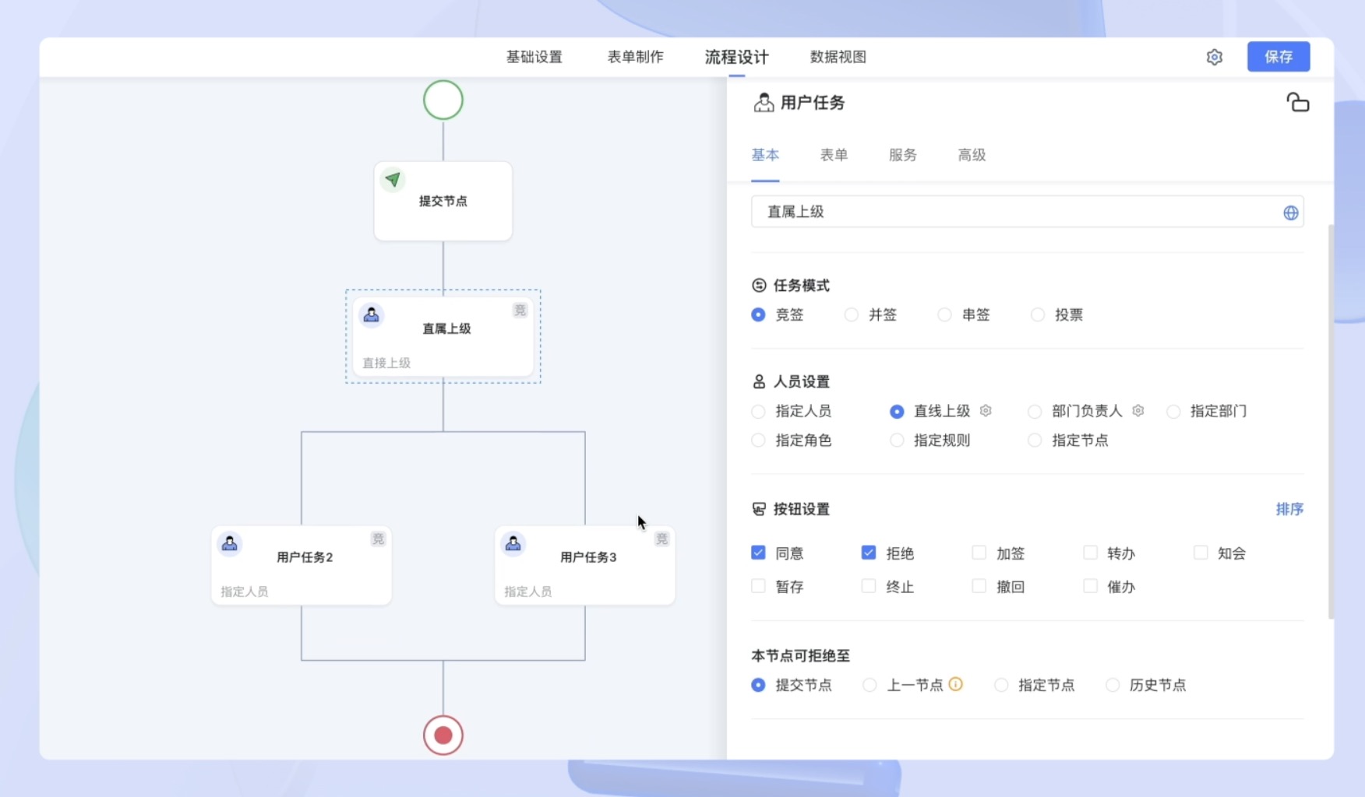Set reject target to 历史节点

pos(1113,685)
